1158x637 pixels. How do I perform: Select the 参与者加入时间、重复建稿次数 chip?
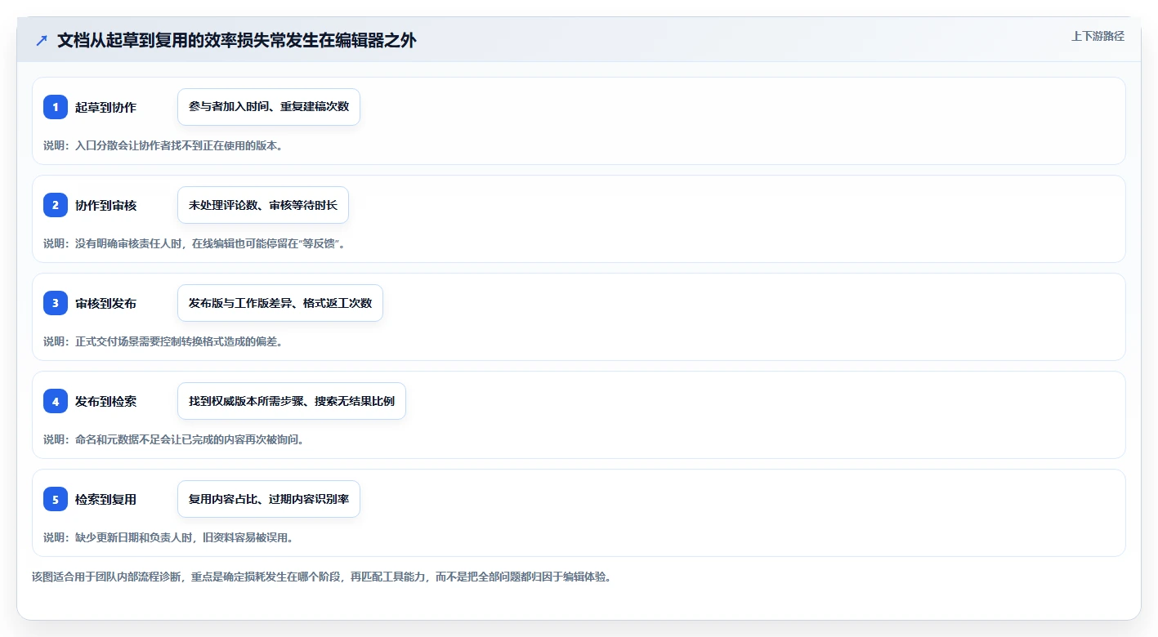[x=269, y=107]
